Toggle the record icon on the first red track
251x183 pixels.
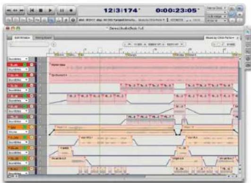point(32,65)
